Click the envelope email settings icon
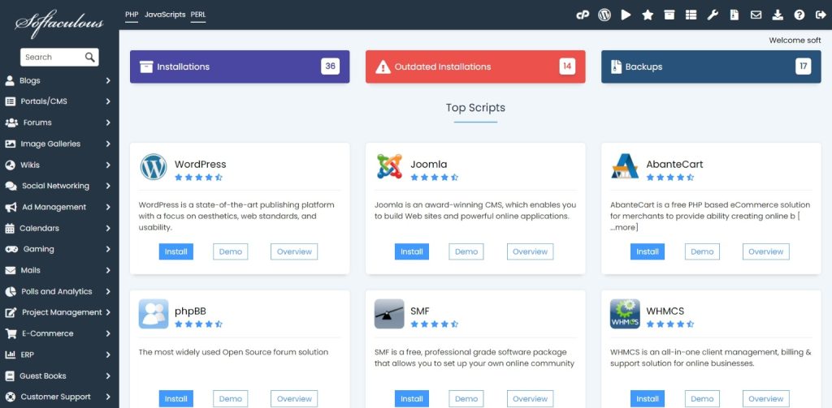Screen dimensions: 832x408 coord(756,15)
